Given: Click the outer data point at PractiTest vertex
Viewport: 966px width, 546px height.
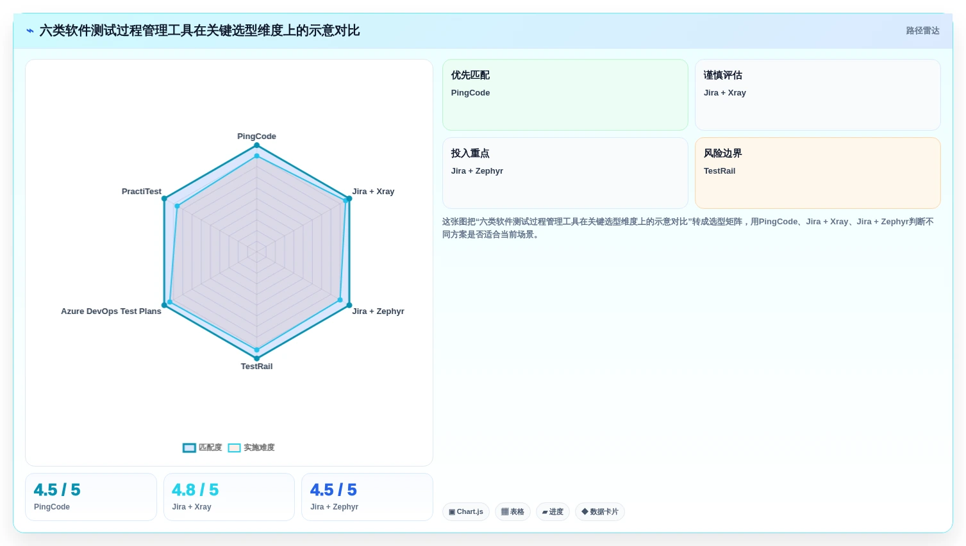Looking at the screenshot, I should coord(164,199).
